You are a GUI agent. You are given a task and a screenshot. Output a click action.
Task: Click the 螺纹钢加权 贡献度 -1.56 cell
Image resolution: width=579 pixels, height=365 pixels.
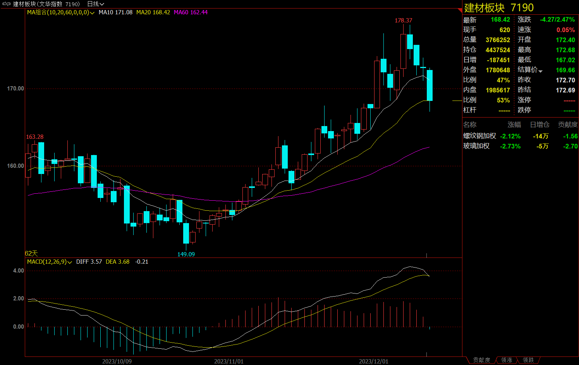570,136
